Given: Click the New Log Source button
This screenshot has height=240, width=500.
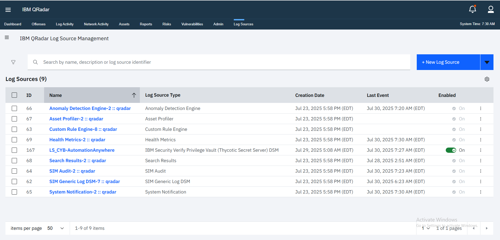Looking at the screenshot, I should pyautogui.click(x=448, y=62).
